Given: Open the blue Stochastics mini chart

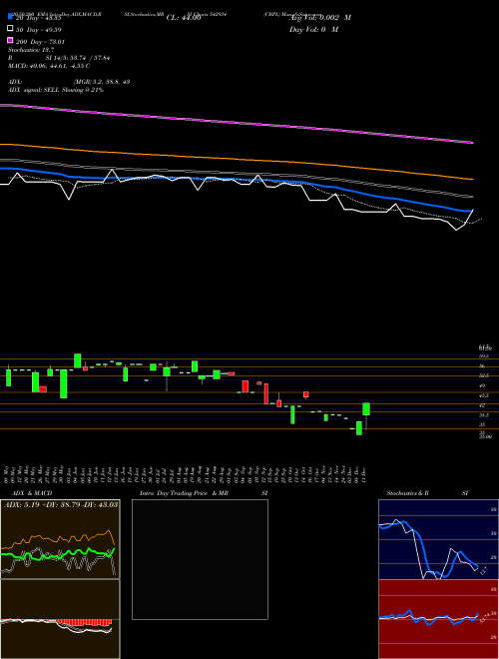Looking at the screenshot, I should pos(438,539).
